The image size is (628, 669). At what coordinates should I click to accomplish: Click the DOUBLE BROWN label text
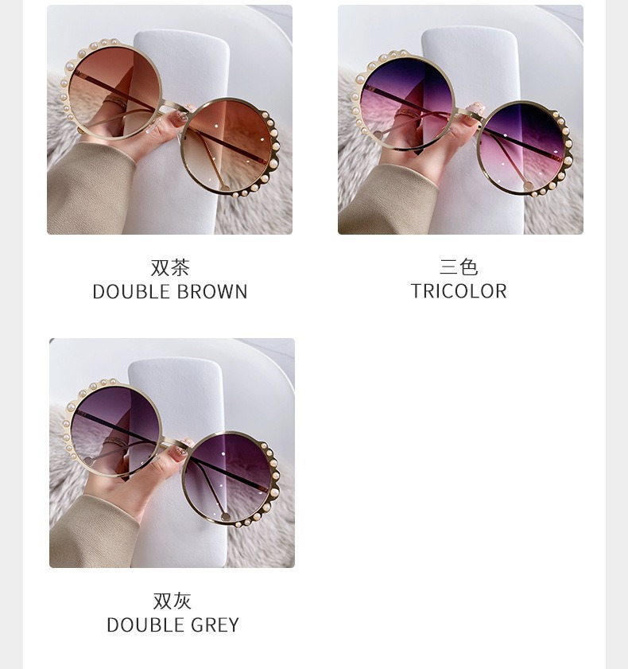[169, 292]
